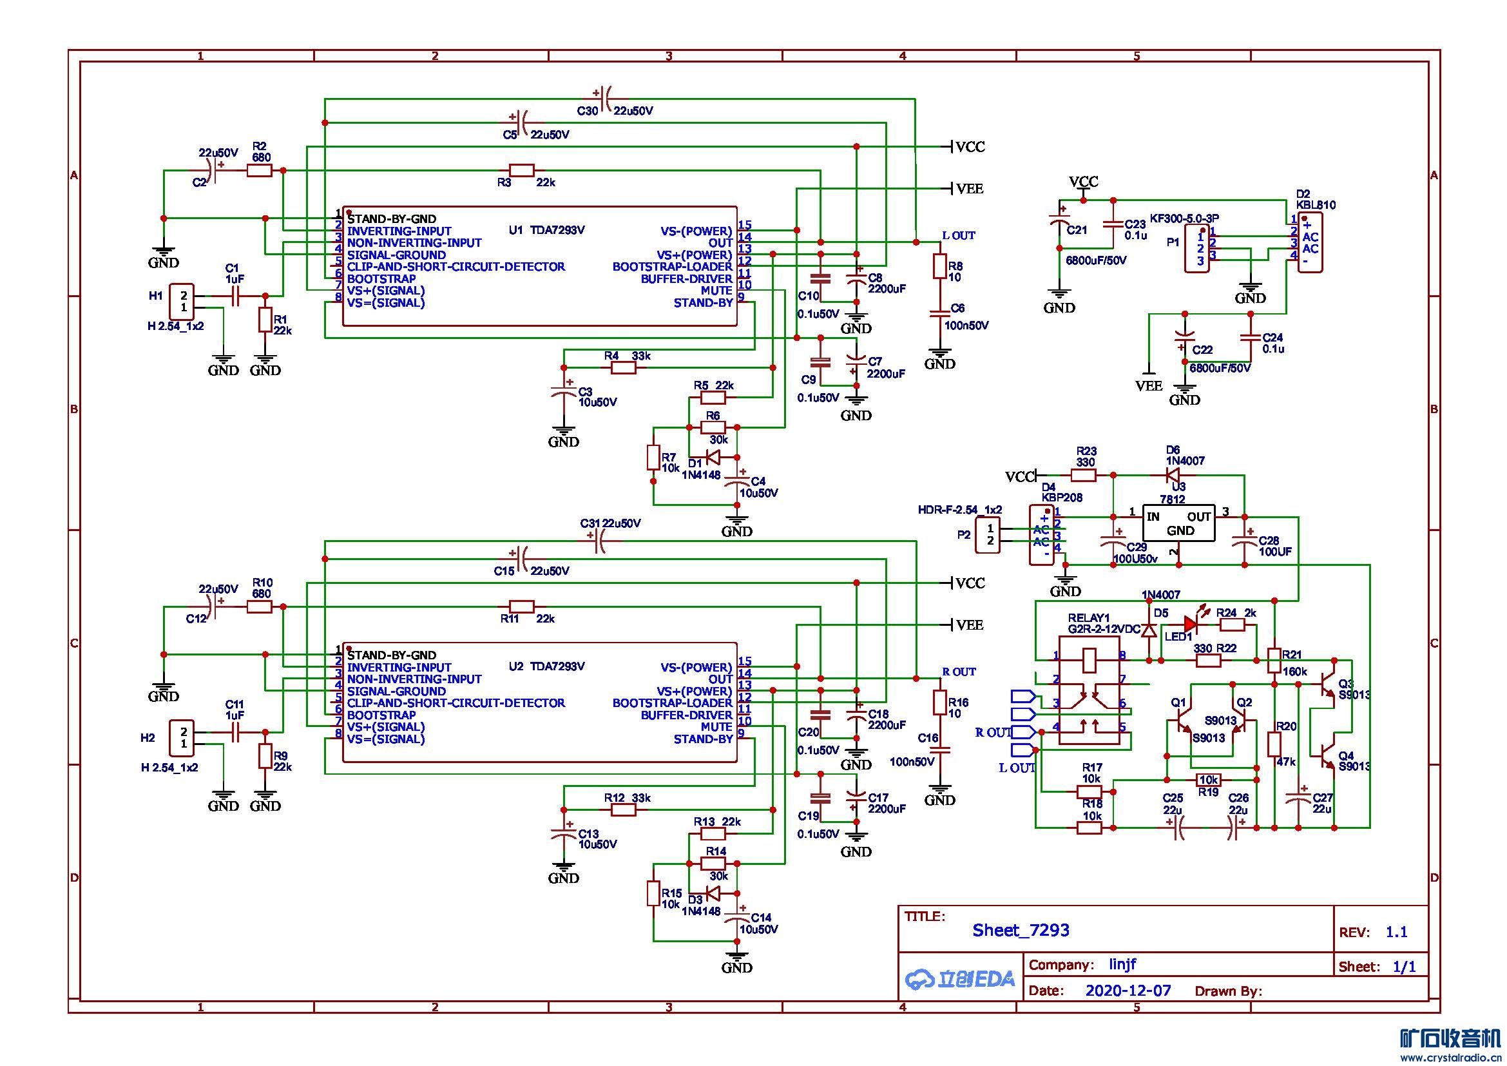Click U2's 'BUFFER-DRIVER' pin label
The width and height of the screenshot is (1507, 1066).
(x=687, y=715)
